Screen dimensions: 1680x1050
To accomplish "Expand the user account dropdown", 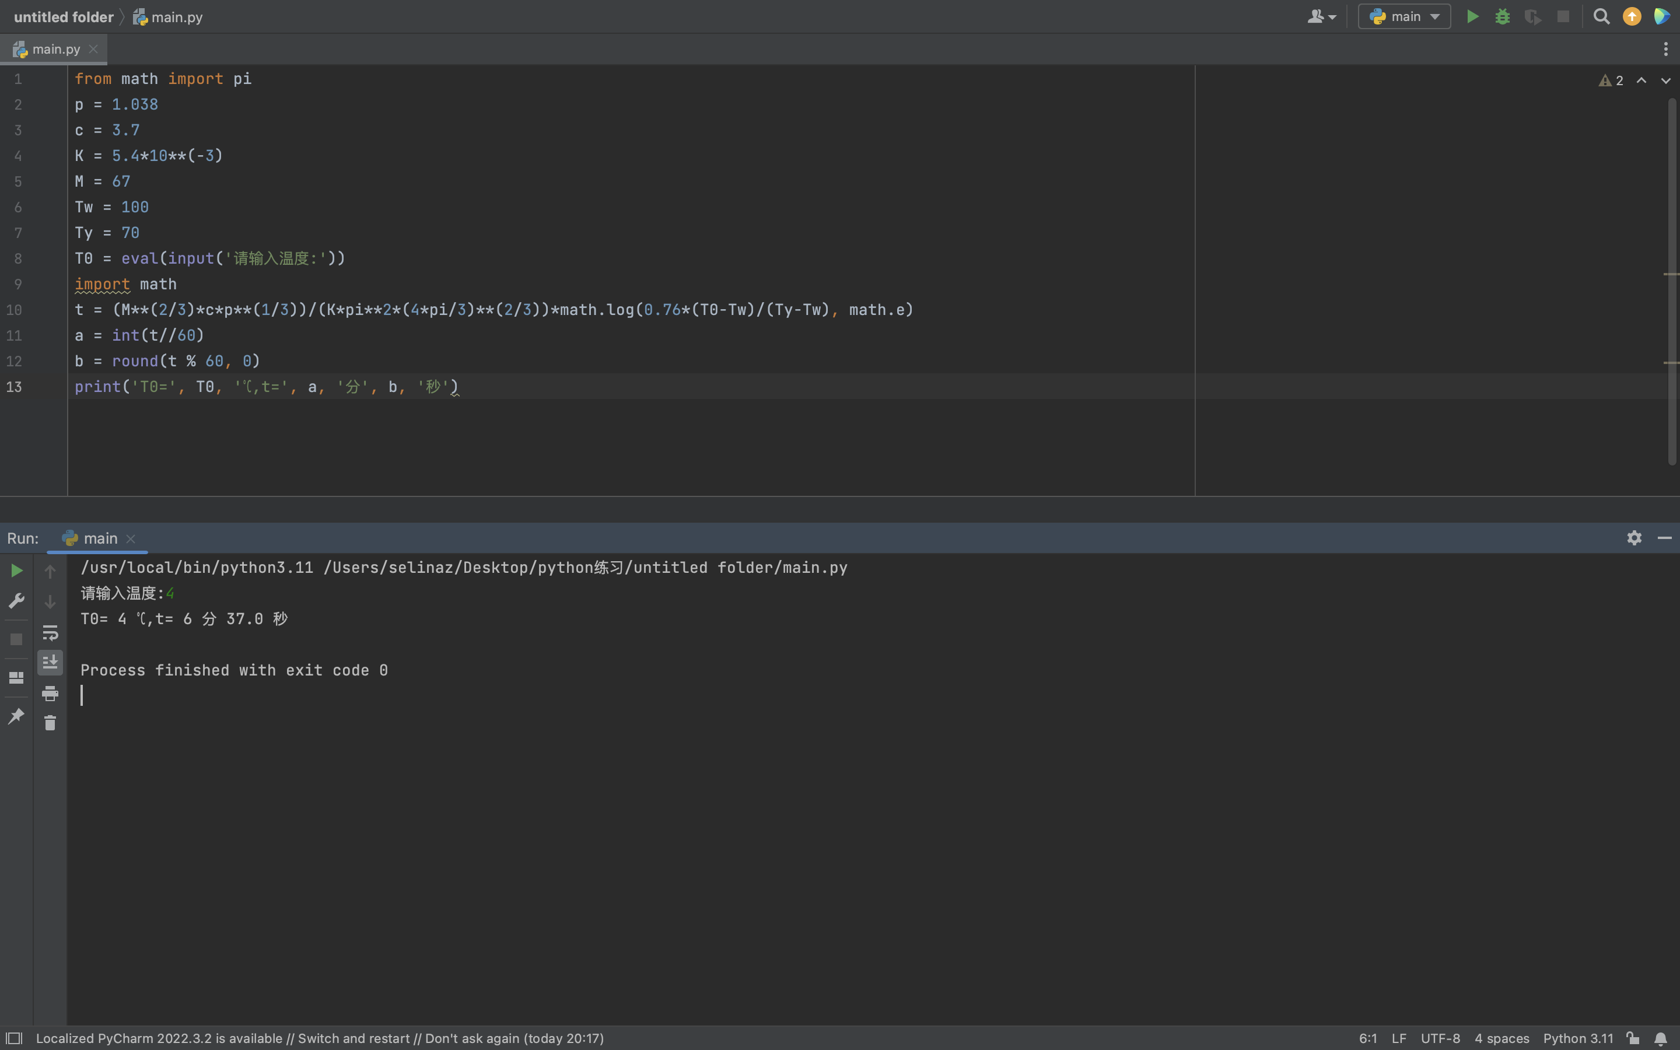I will [1321, 17].
